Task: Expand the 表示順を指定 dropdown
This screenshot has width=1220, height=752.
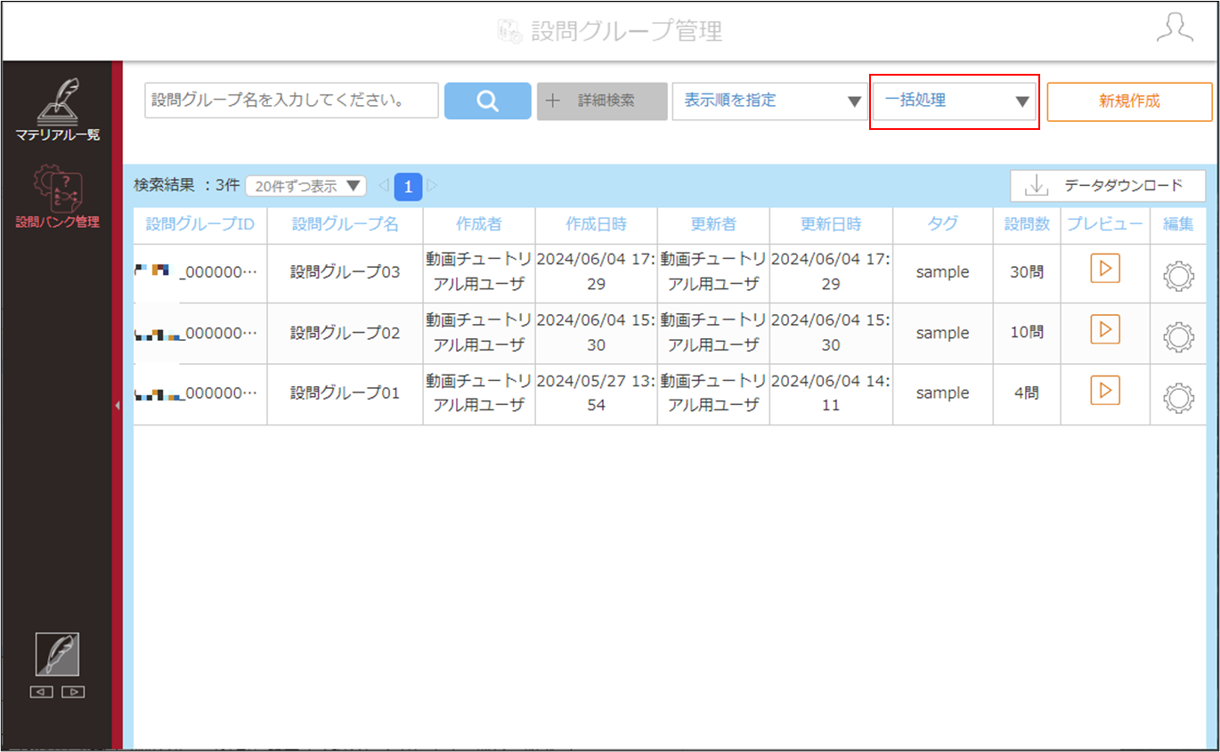Action: 769,101
